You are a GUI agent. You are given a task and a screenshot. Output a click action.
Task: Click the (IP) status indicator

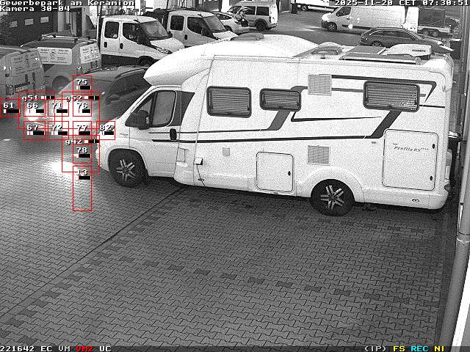(375, 348)
